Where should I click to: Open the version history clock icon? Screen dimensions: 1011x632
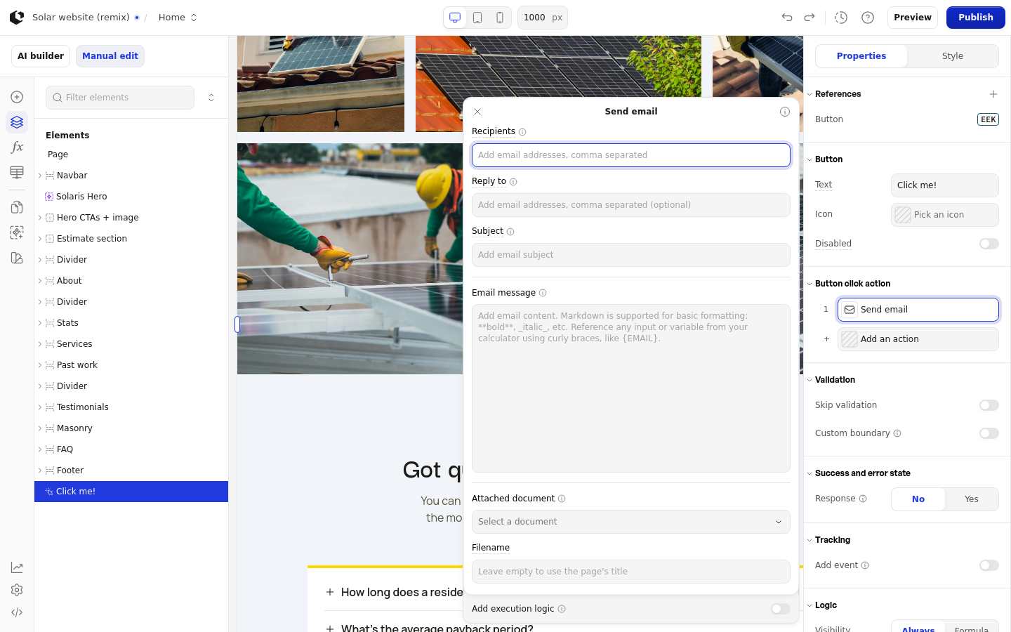(841, 18)
